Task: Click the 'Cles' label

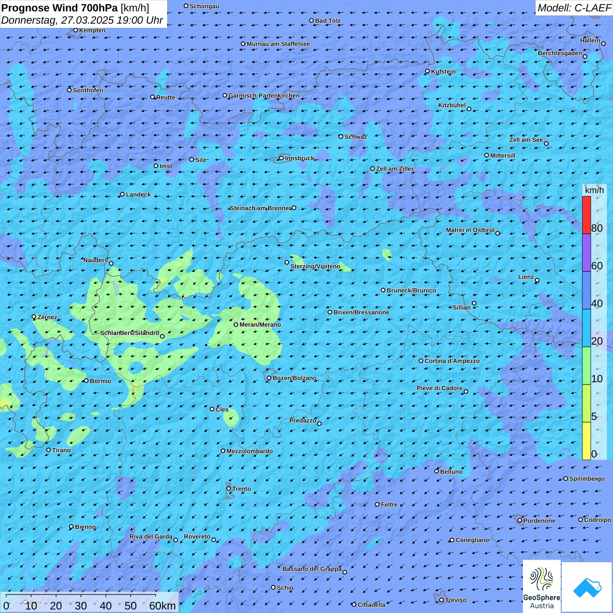Action: [222, 409]
